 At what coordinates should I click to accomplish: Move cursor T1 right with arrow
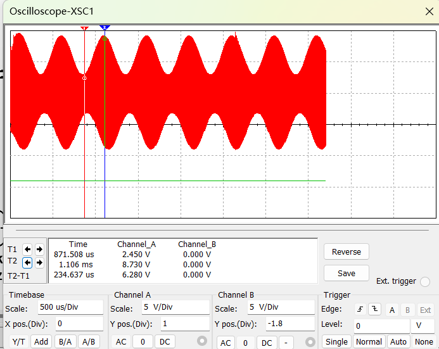[x=39, y=249]
